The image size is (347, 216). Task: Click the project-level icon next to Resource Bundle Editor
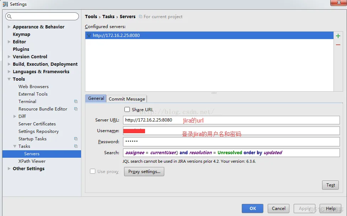click(76, 109)
